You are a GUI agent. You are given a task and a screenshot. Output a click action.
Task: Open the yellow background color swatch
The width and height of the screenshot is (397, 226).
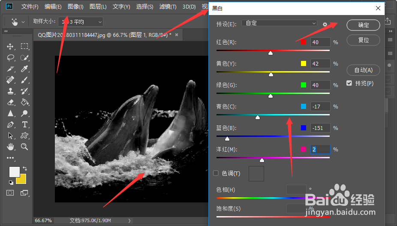[x=22, y=180]
